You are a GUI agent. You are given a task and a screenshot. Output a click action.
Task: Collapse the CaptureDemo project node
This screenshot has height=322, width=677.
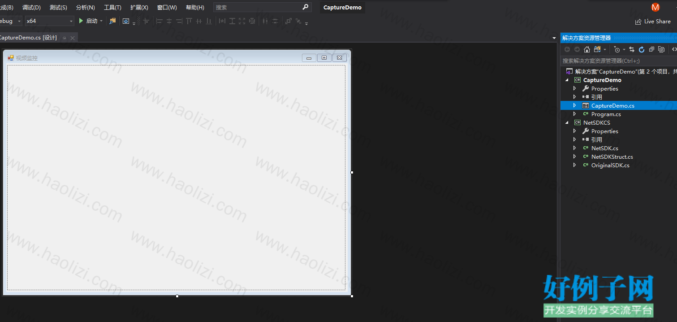[x=567, y=80]
